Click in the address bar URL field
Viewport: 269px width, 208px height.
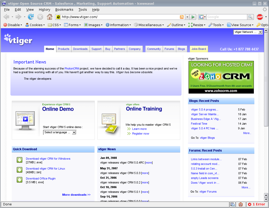point(120,17)
